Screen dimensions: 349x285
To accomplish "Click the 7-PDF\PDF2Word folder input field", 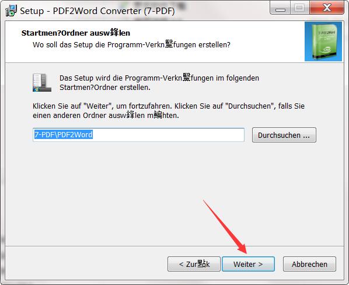I will 138,135.
